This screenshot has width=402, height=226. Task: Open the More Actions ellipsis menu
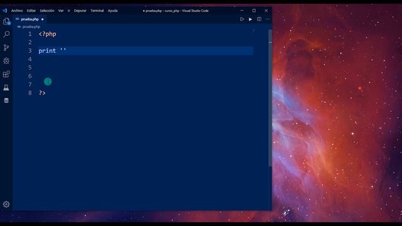pyautogui.click(x=268, y=19)
